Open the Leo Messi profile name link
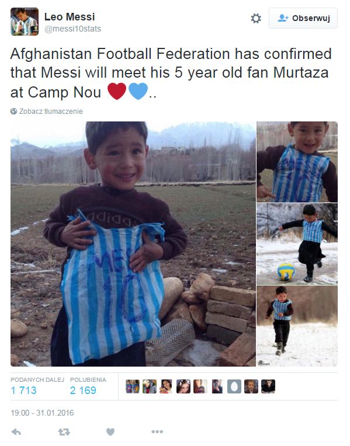 (x=70, y=17)
